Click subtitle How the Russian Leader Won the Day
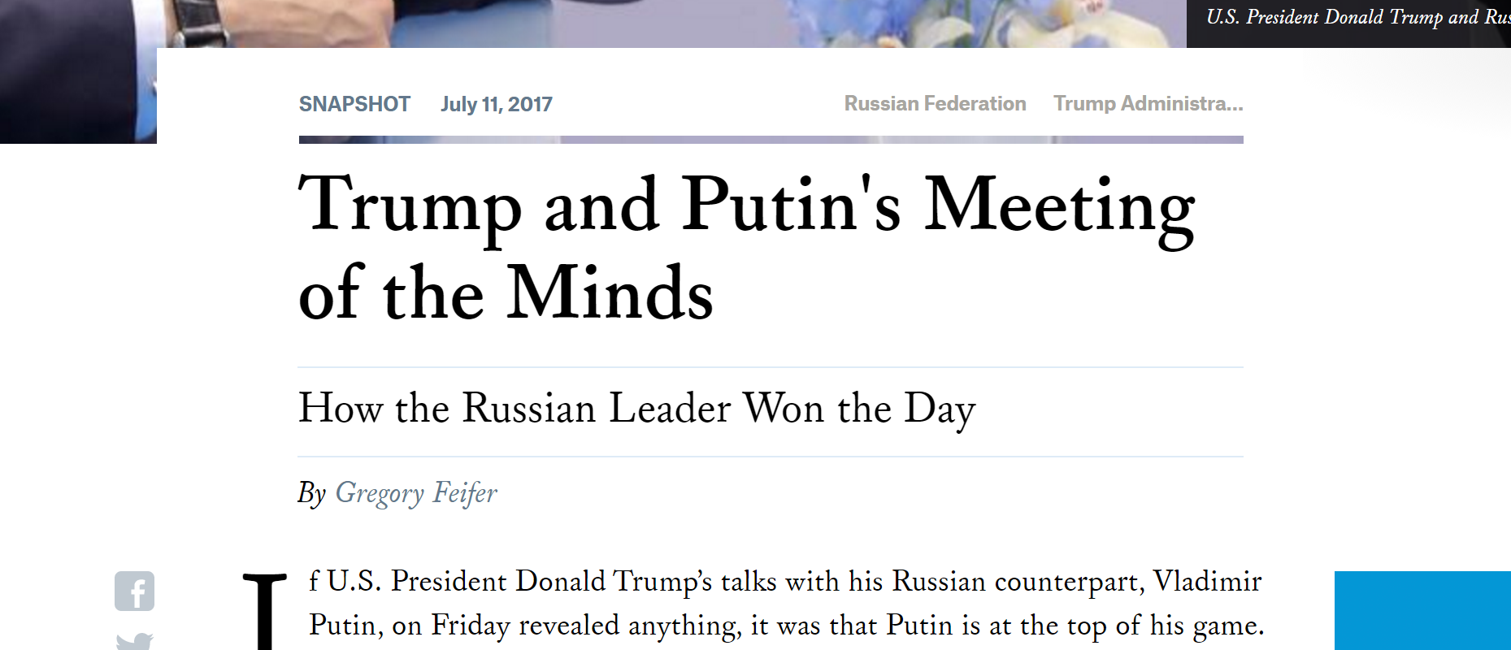 click(x=636, y=409)
